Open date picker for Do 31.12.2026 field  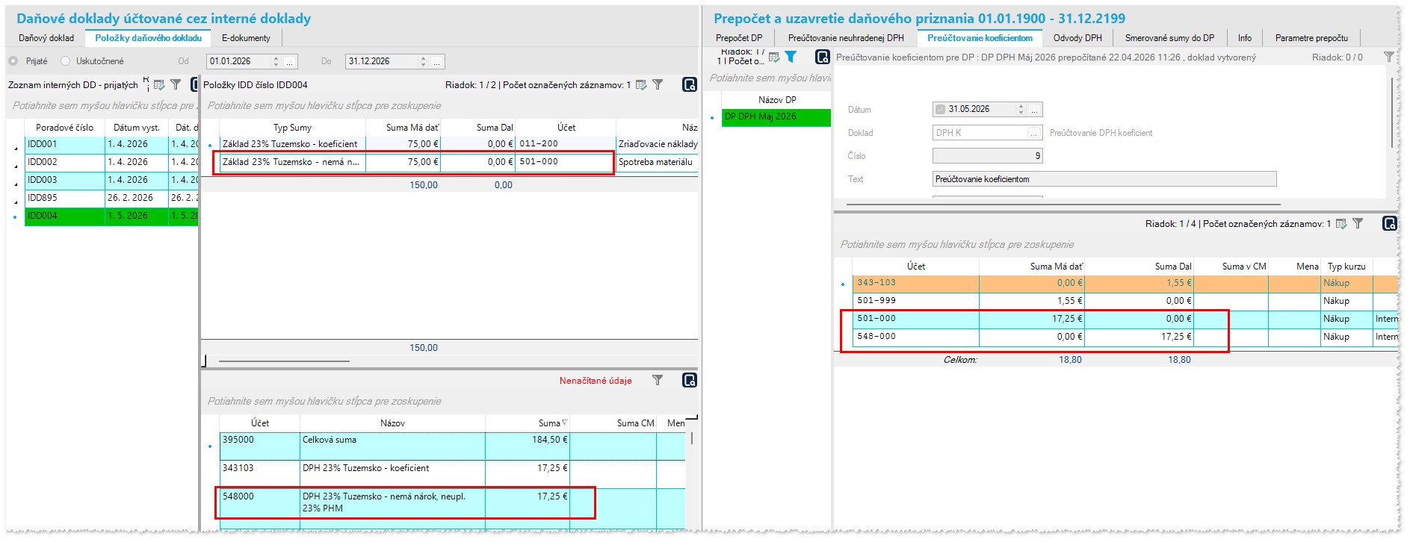click(437, 62)
